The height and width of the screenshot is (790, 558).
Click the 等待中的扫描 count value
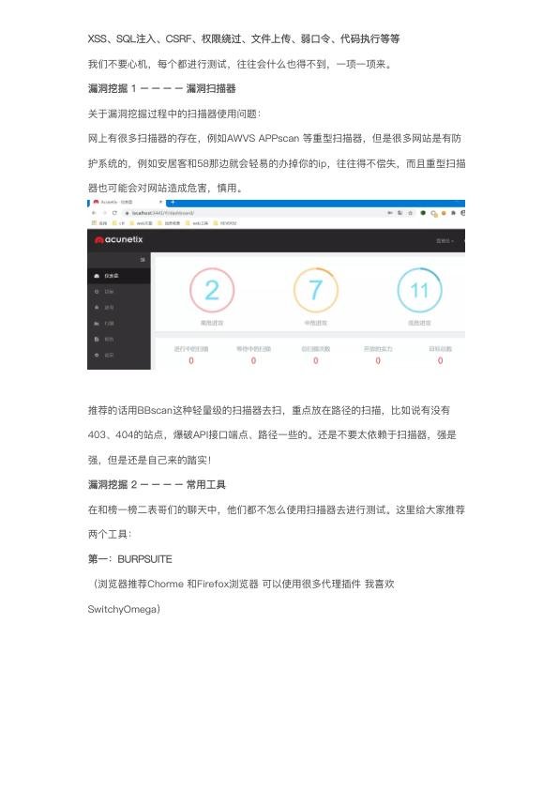pyautogui.click(x=253, y=360)
